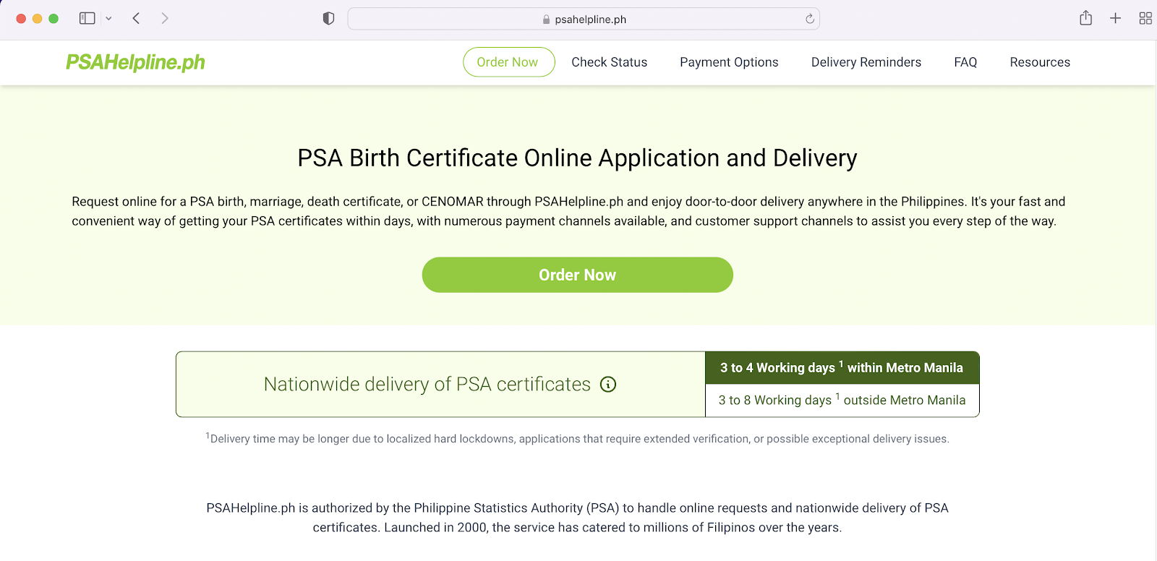The height and width of the screenshot is (561, 1157).
Task: Click the paragraph starting 'Request online for a PSA birth'
Action: (x=568, y=211)
